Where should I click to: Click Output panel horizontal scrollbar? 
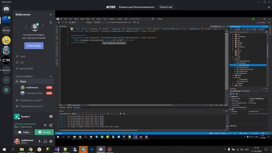[x=99, y=130]
